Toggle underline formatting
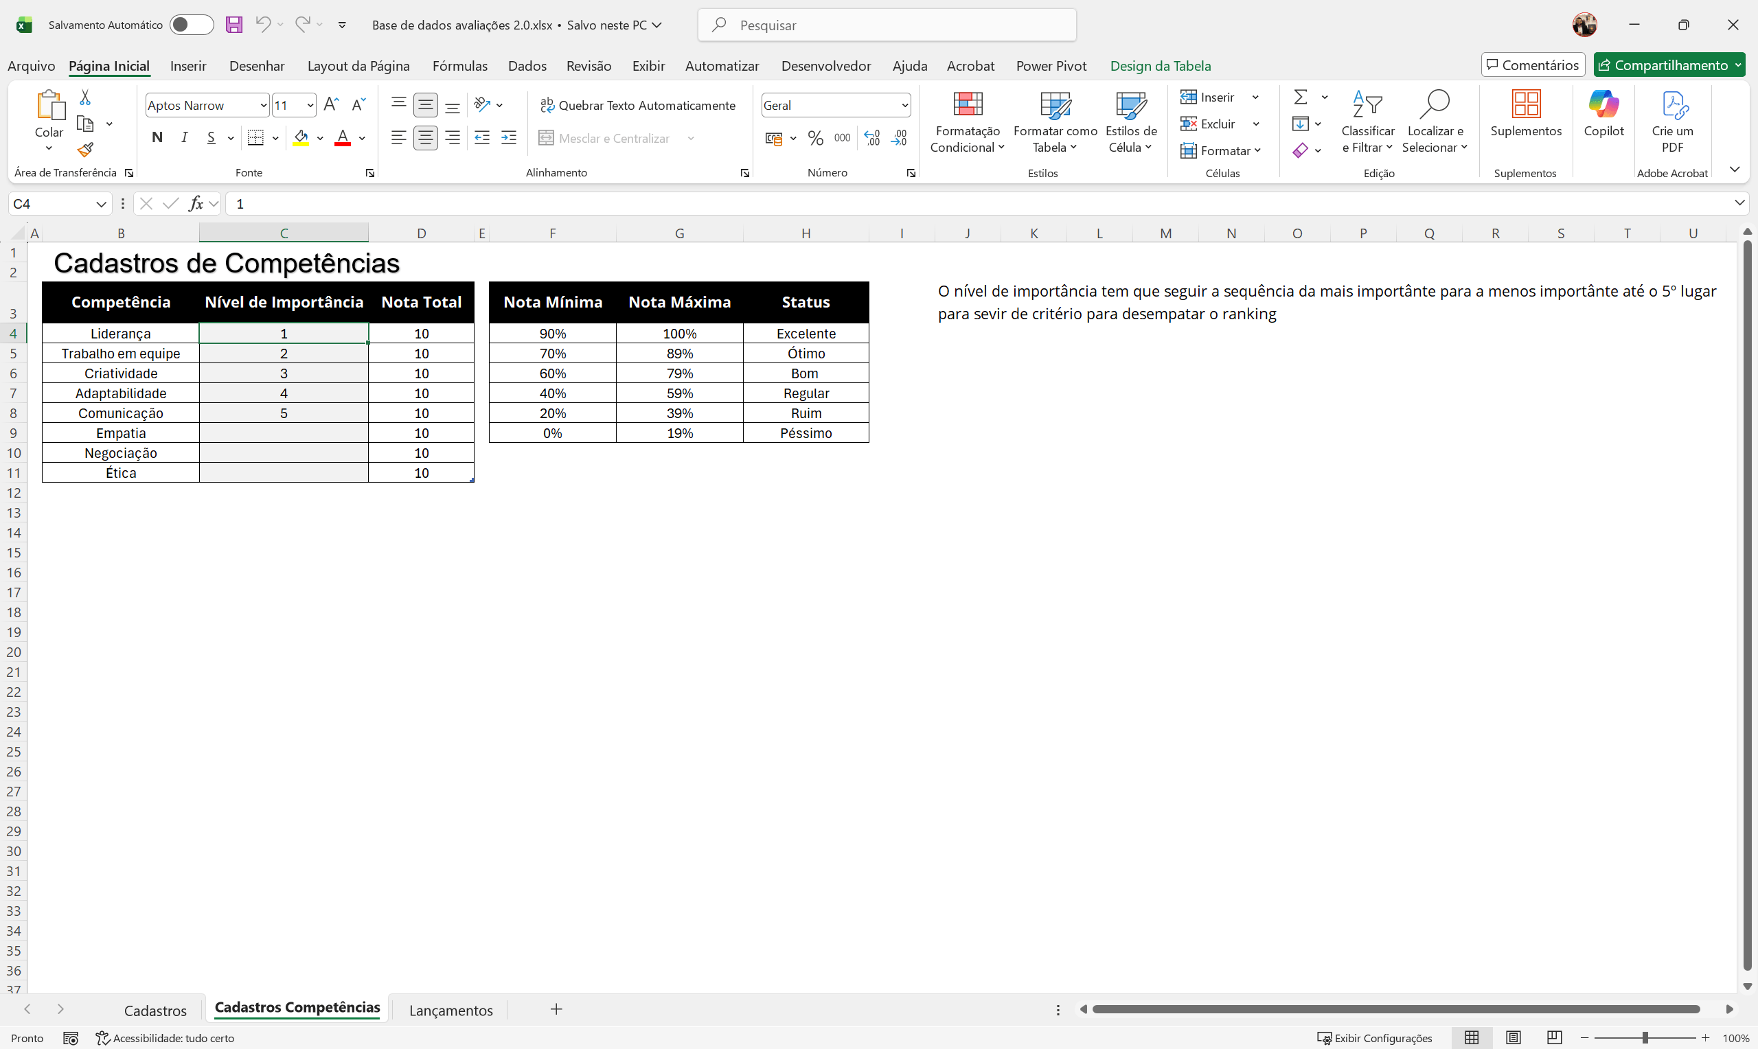Viewport: 1758px width, 1049px height. coord(211,137)
